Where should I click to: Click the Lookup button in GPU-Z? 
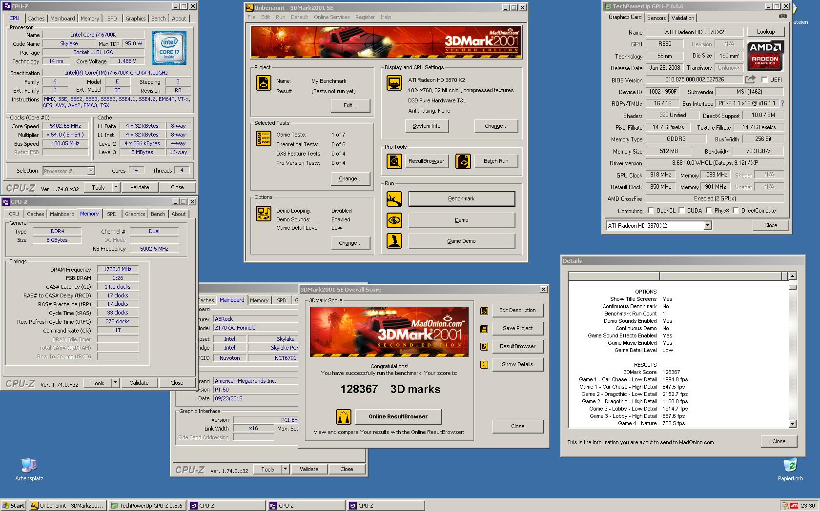[x=765, y=32]
